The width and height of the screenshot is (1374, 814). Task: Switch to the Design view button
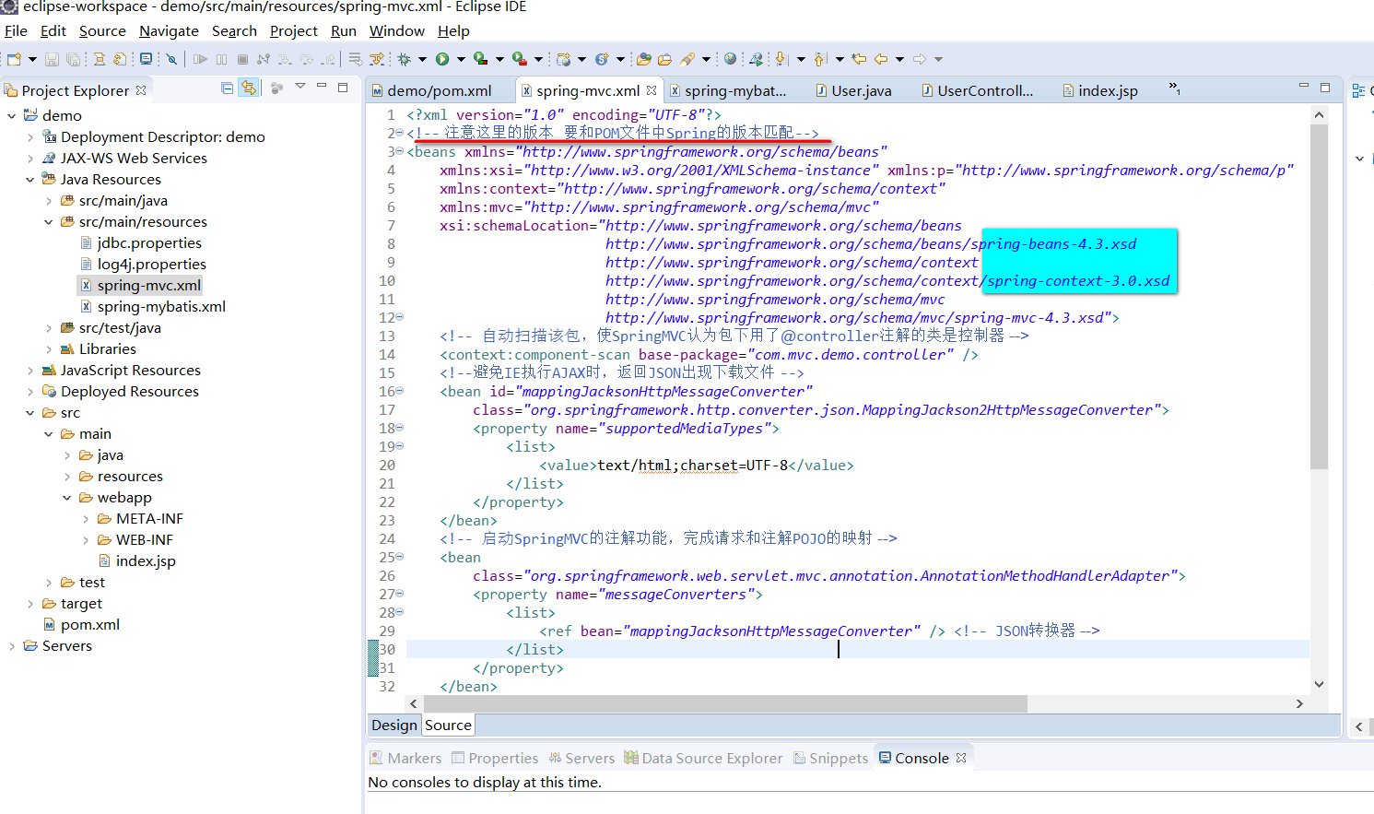[393, 725]
